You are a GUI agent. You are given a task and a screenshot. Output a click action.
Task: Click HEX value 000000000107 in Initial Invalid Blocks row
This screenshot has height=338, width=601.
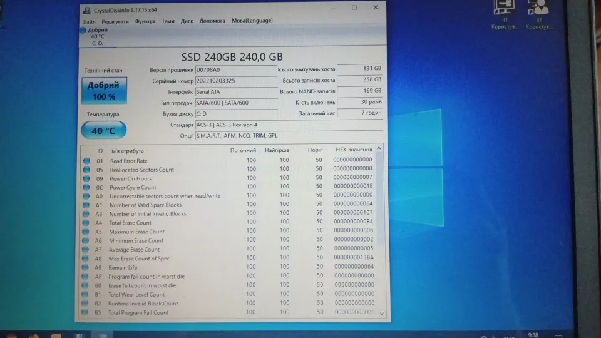(353, 213)
